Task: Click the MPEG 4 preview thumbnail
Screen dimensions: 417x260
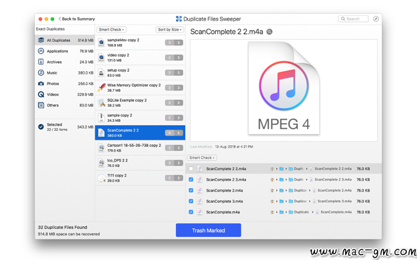Action: (284, 88)
